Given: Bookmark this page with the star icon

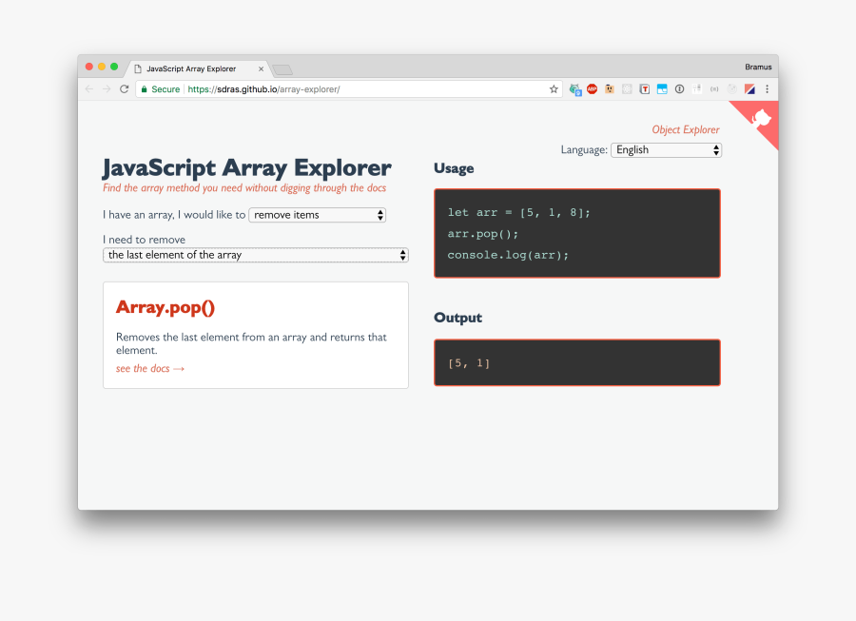Looking at the screenshot, I should pos(554,89).
